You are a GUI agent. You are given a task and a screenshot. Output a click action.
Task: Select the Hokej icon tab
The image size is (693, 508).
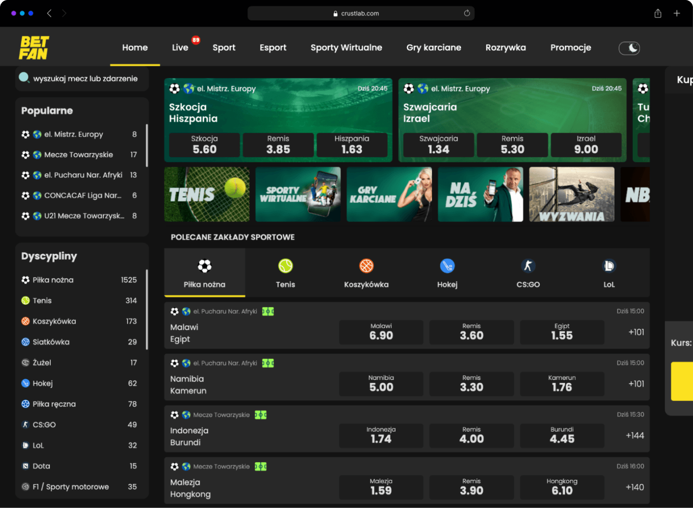(447, 266)
